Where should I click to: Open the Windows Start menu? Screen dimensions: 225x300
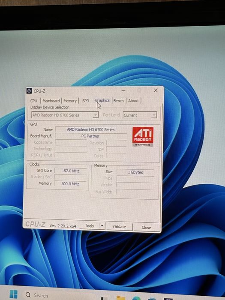pos(13,294)
